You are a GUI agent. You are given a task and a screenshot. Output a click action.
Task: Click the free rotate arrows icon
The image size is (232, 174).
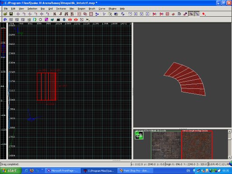point(123,14)
